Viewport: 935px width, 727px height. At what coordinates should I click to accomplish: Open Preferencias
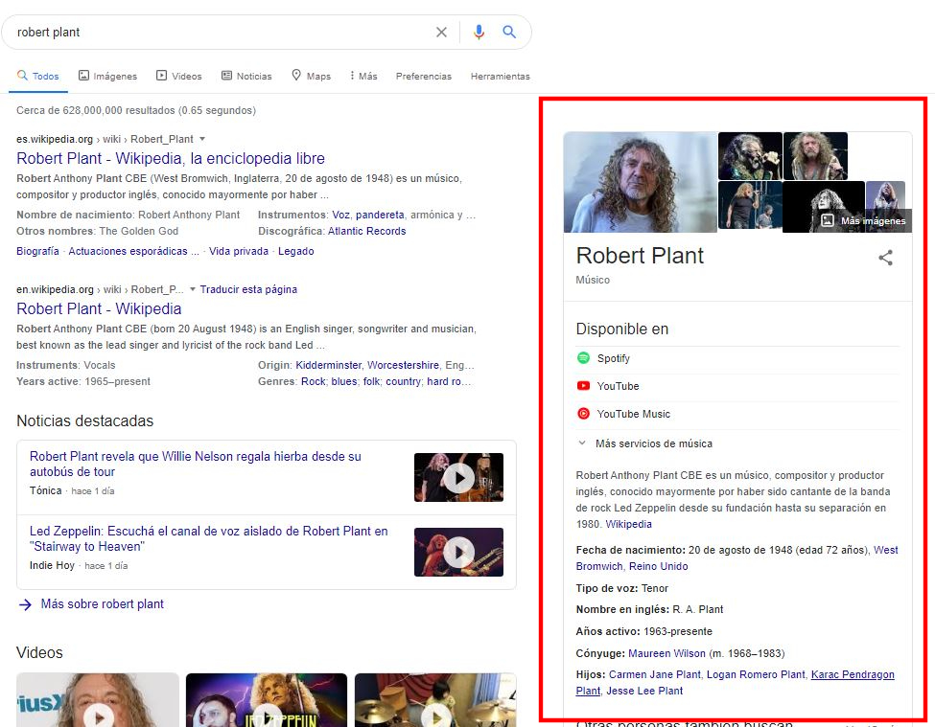point(423,77)
